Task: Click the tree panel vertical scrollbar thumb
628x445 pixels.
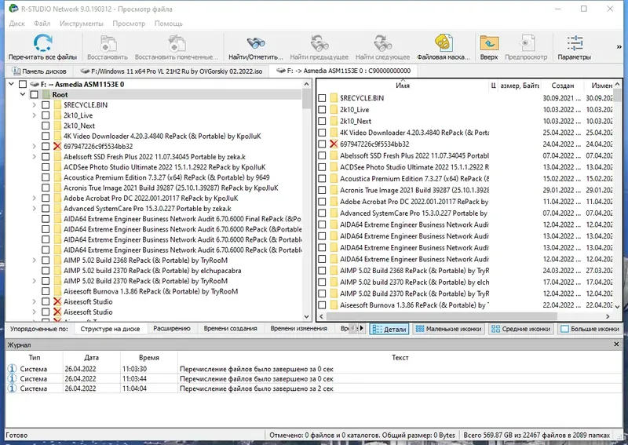Action: pyautogui.click(x=306, y=98)
